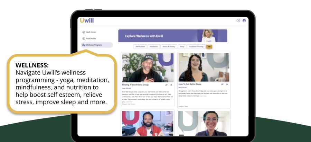
Task: Open Finding A New Friend Group thumbnail
Action: (148, 68)
